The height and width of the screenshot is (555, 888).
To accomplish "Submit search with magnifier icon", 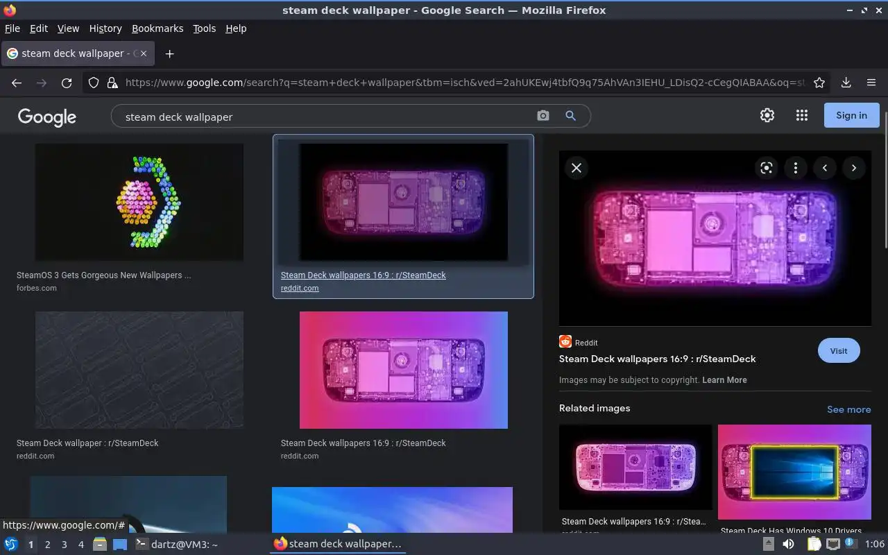I will (x=570, y=116).
